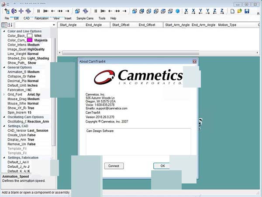
Task: Fast-forward in the second playback group
Action: 117,11
